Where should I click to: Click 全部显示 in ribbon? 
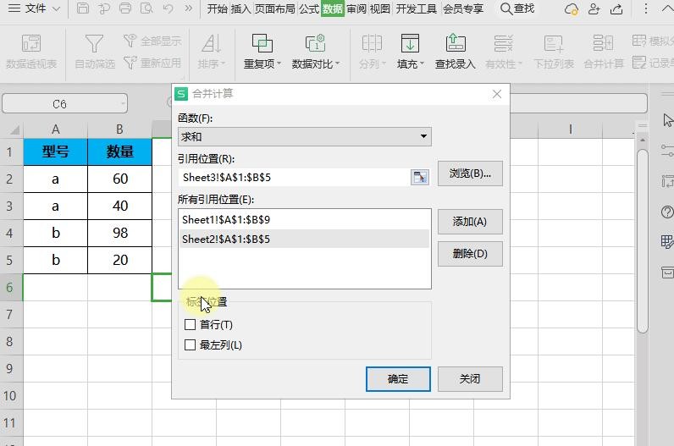click(152, 41)
